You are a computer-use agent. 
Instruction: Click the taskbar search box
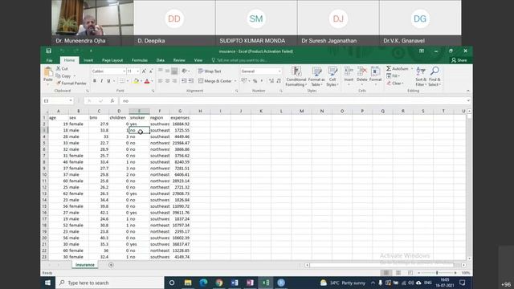click(110, 283)
